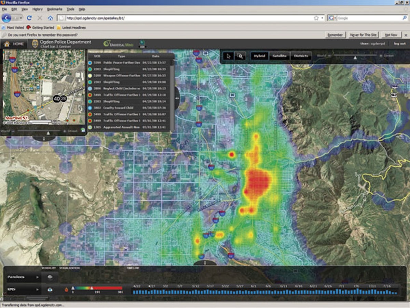410x308 pixels.
Task: Click the Firefox back arrow button
Action: 6,18
